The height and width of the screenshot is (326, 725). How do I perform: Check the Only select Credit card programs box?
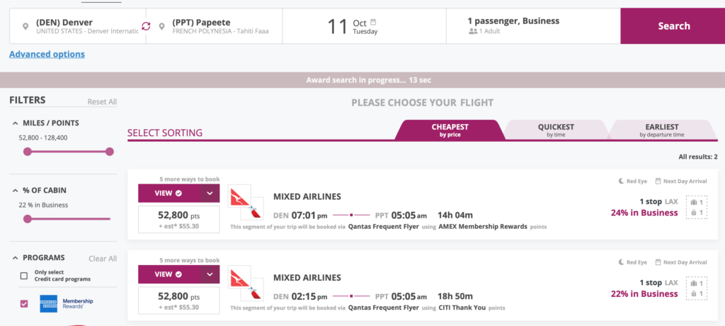(x=24, y=276)
